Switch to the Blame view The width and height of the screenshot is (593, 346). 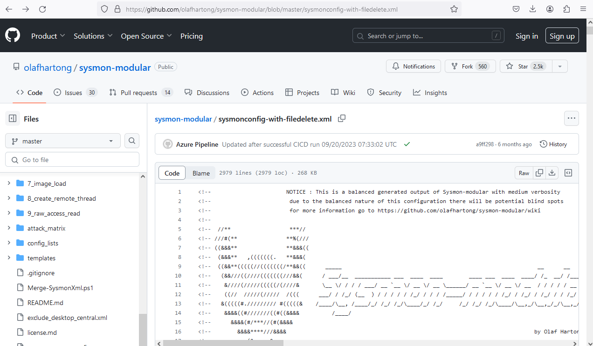(x=201, y=173)
